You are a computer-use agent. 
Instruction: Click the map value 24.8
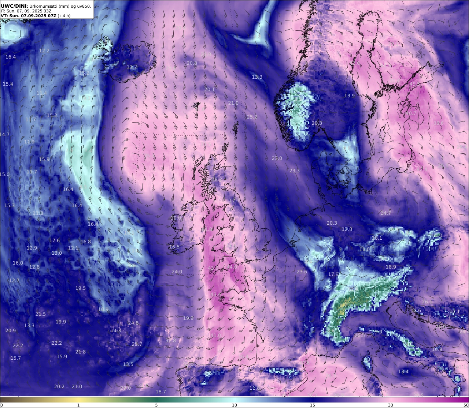coord(133,323)
